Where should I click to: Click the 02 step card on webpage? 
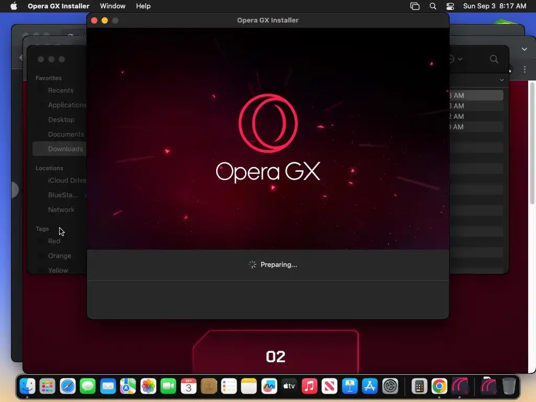pos(275,352)
